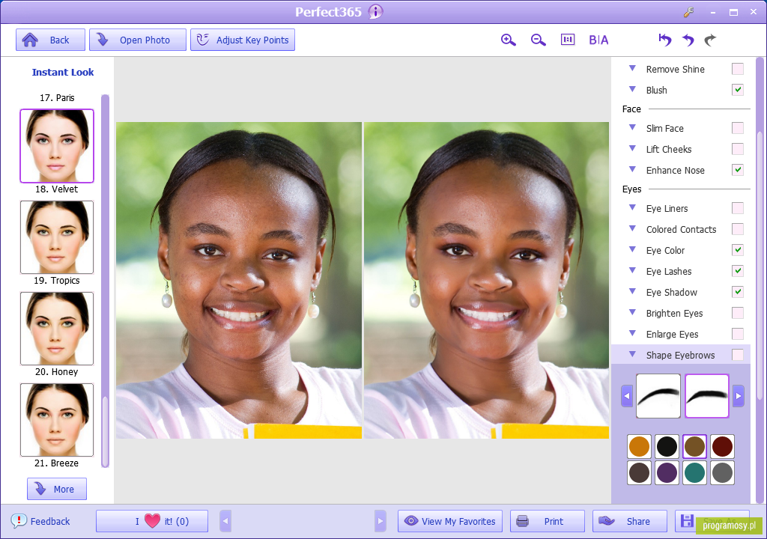Enable the Lift Cheeks checkbox
Screen dimensions: 767x539
(738, 149)
